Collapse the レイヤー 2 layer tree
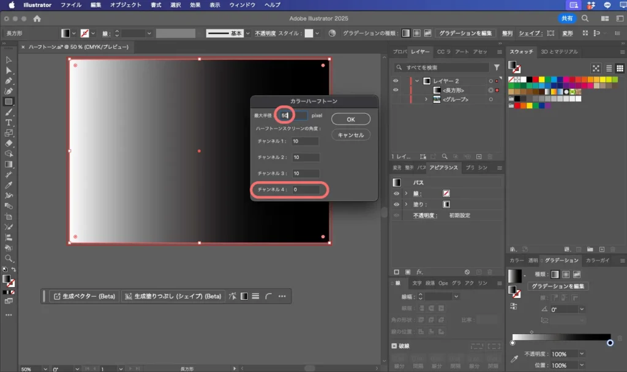627x372 pixels. [x=417, y=81]
